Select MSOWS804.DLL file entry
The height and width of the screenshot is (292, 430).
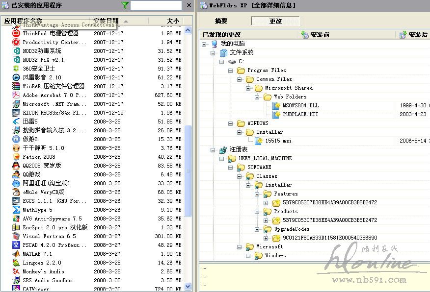tap(300, 106)
